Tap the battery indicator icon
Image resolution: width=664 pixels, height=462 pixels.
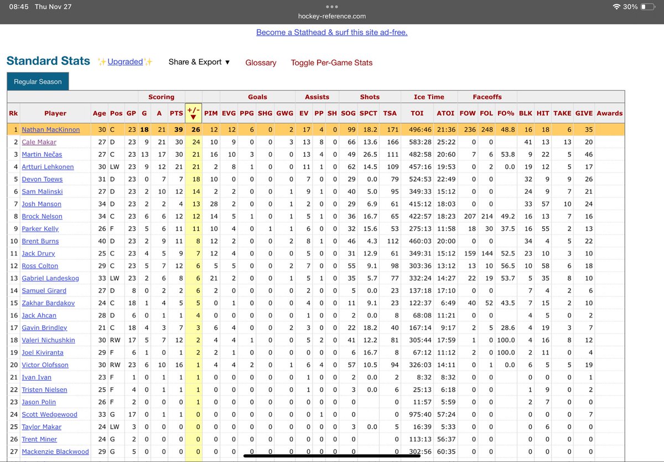tap(649, 7)
